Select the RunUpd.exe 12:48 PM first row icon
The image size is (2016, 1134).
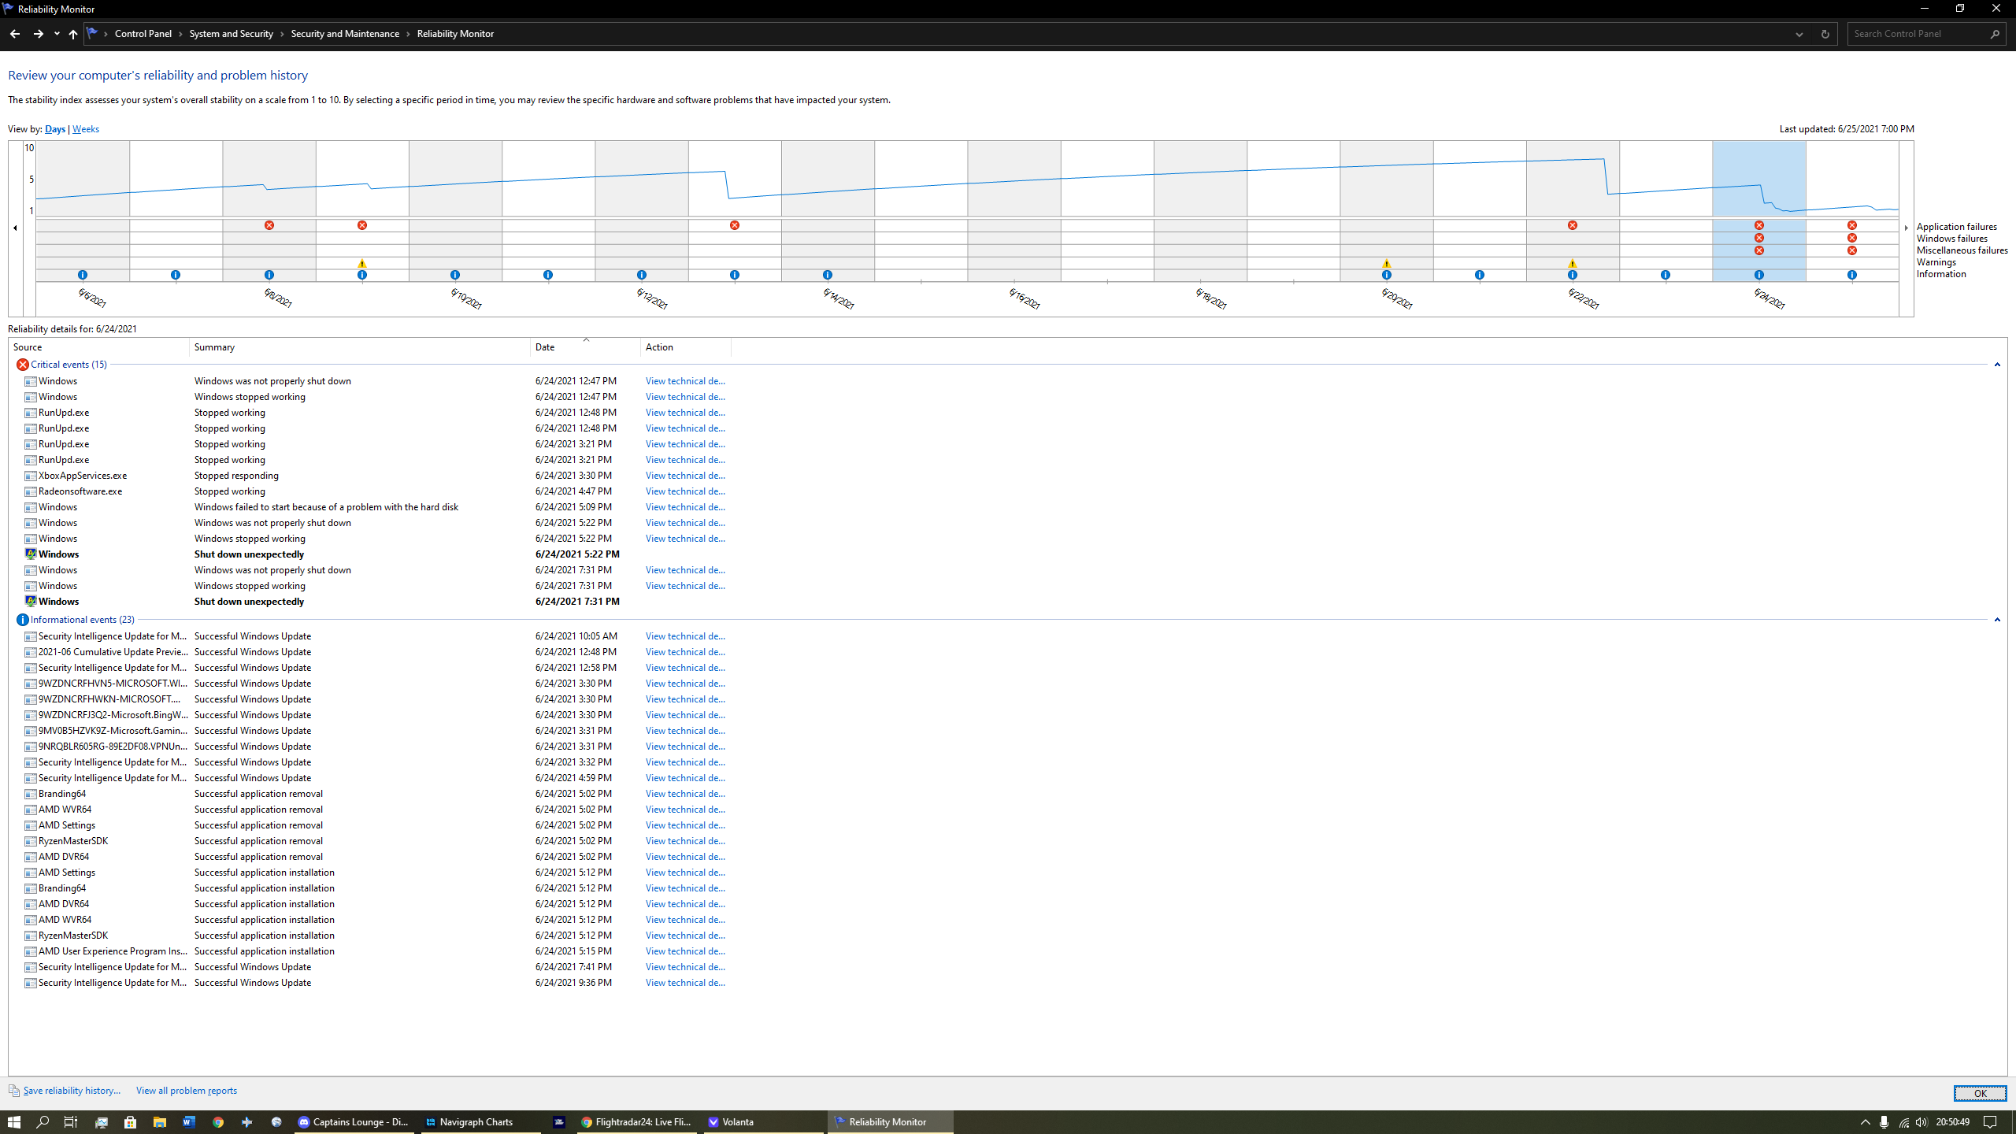[x=30, y=413]
